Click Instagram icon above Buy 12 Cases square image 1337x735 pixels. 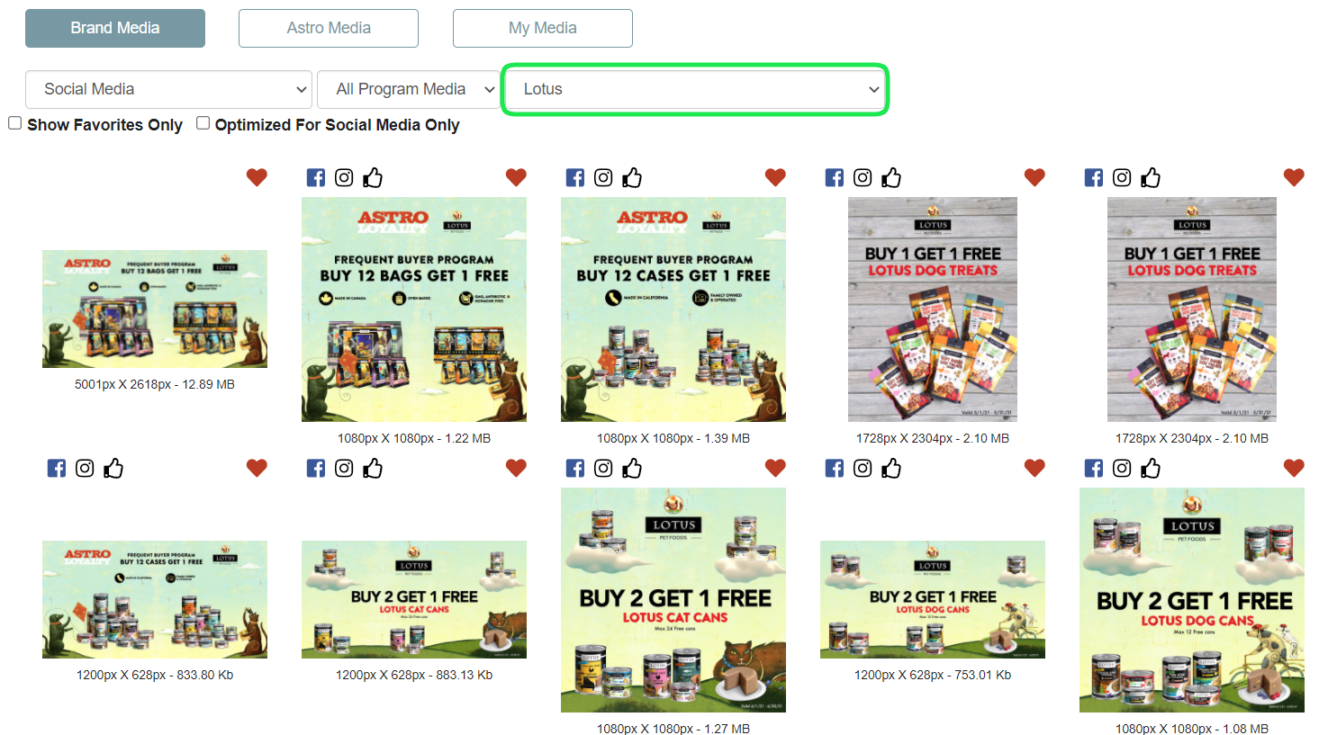pyautogui.click(x=603, y=177)
